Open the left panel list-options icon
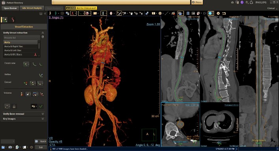The width and height of the screenshot is (279, 151). pyautogui.click(x=41, y=13)
